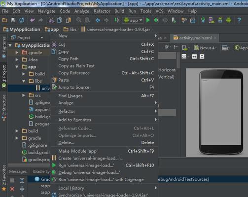The width and height of the screenshot is (248, 197).
Task: Expand the src folder
Action: (24, 95)
